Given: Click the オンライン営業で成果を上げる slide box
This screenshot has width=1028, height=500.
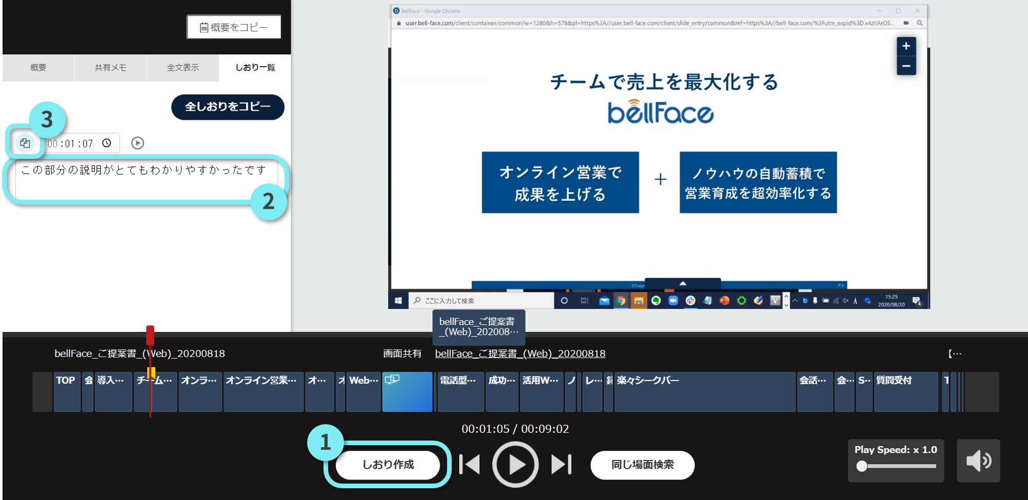Looking at the screenshot, I should pos(560,182).
